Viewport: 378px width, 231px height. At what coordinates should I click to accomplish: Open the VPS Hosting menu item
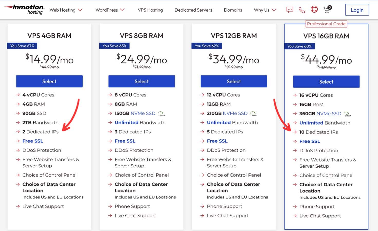150,10
